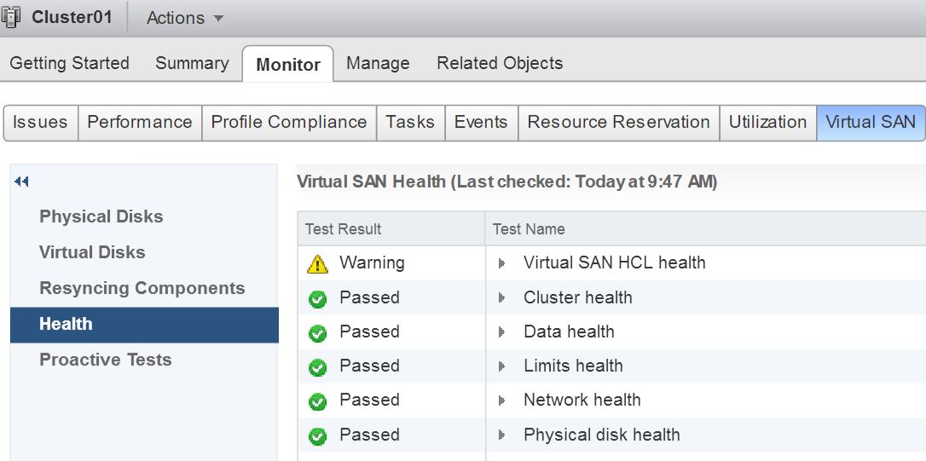Select the Utilization sub-tab

(767, 122)
